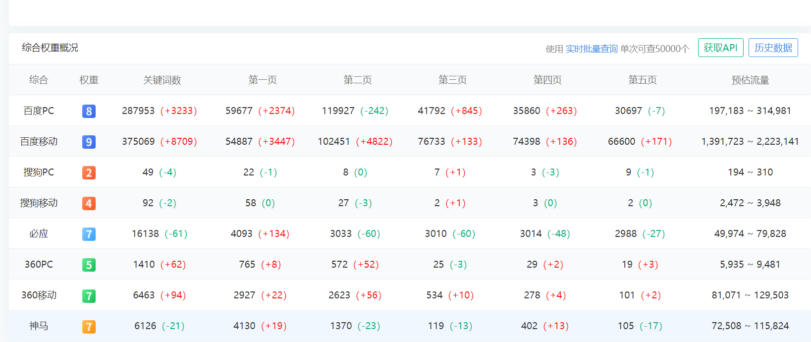
Task: Open 必应 first page value 4093
Action: [242, 233]
